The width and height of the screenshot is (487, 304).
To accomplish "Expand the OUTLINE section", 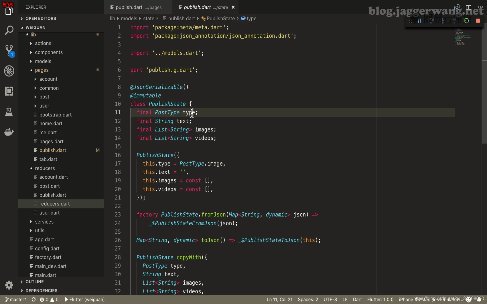I will (61, 282).
